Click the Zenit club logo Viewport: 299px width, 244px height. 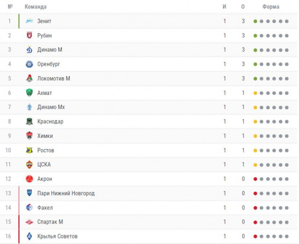pyautogui.click(x=29, y=22)
